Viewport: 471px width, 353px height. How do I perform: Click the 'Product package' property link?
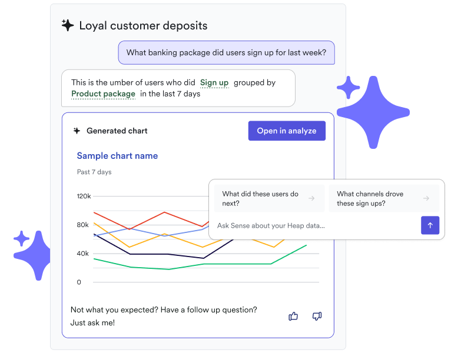pyautogui.click(x=103, y=94)
